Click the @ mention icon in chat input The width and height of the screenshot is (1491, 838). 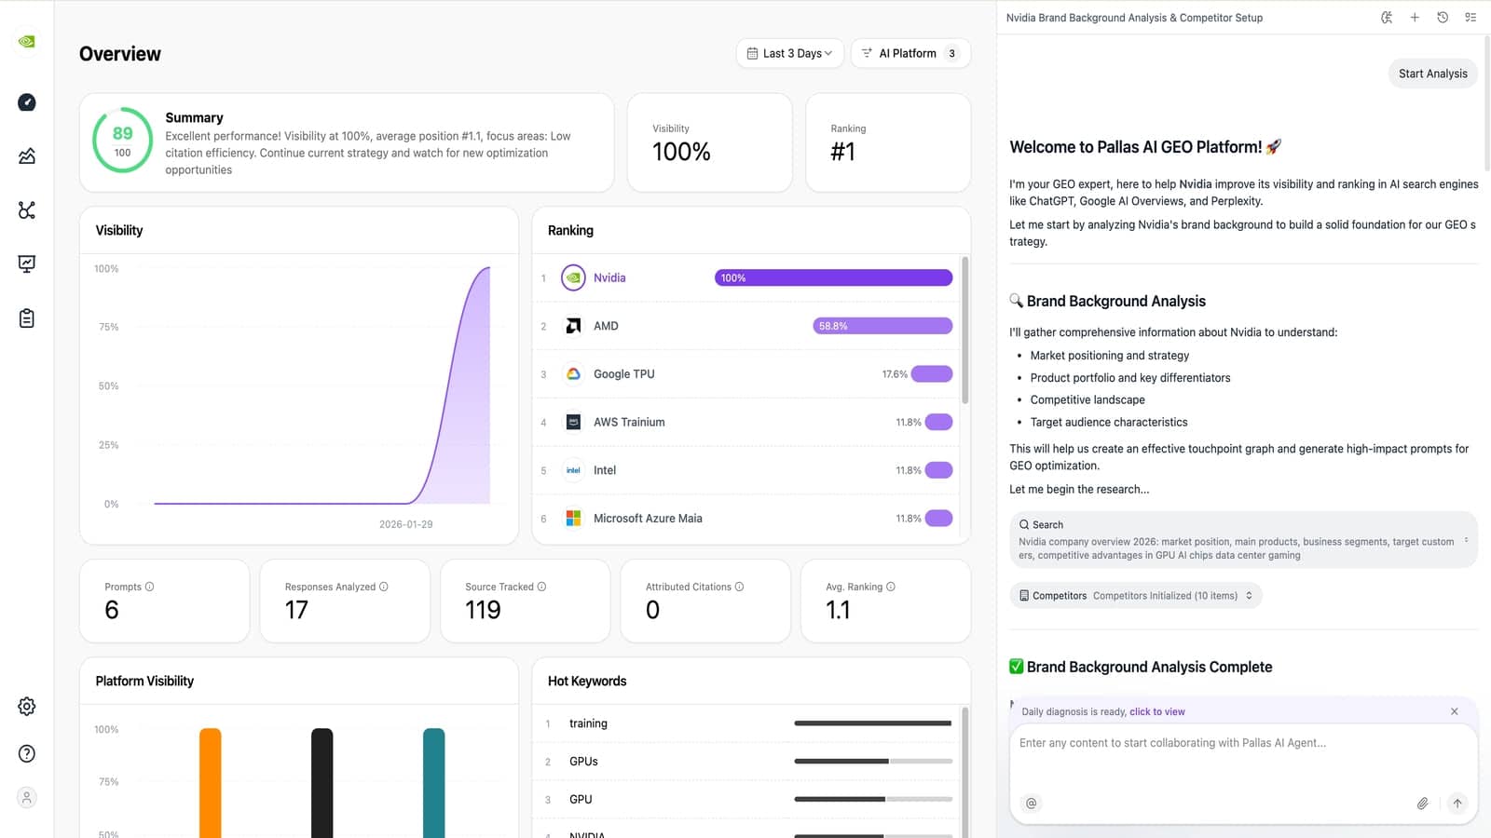(1031, 803)
